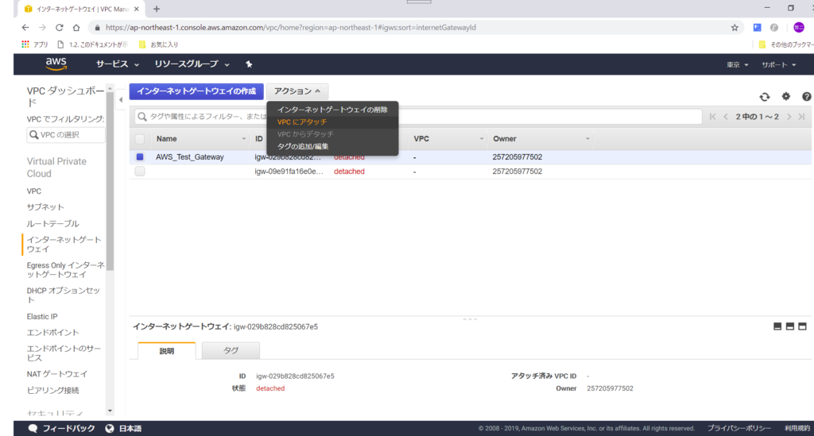
Task: Reload the browser page
Action: pos(59,28)
